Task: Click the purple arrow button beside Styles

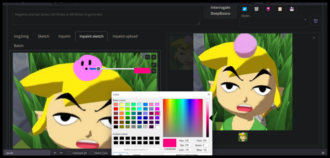Action: coord(315,21)
